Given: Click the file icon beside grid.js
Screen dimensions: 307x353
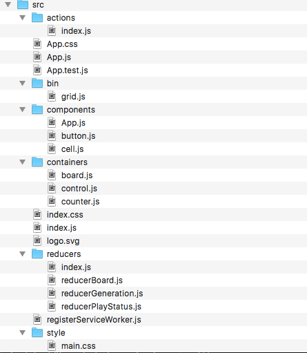Looking at the screenshot, I should coord(52,96).
